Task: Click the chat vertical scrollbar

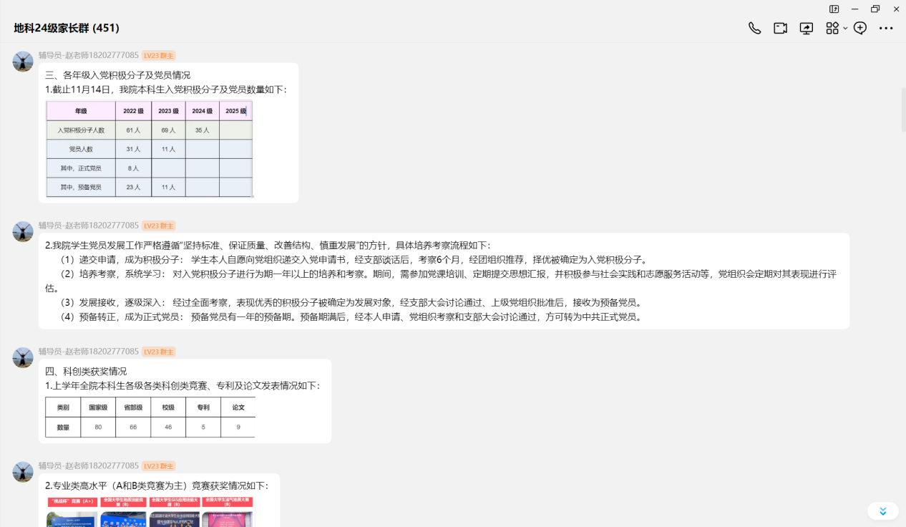Action: tap(903, 107)
